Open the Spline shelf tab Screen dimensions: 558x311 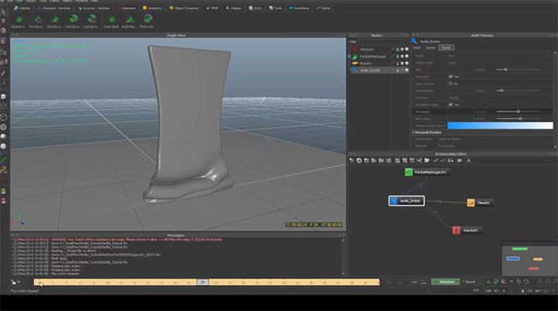click(323, 8)
